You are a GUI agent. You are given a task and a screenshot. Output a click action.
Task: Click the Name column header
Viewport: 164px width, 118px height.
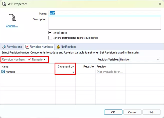point(5,66)
